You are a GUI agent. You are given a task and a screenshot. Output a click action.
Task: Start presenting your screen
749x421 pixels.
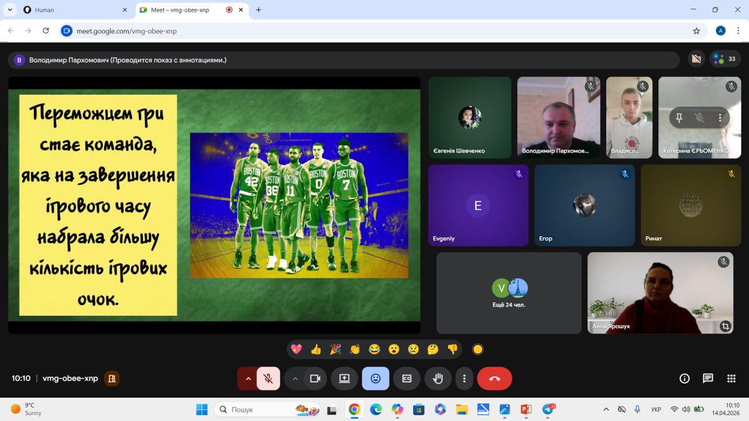tap(344, 378)
